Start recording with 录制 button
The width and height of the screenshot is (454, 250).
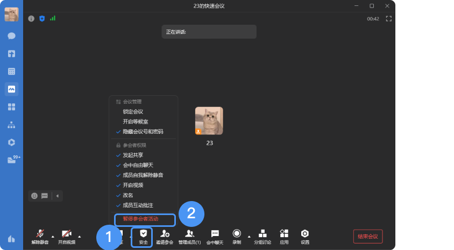coord(237,234)
